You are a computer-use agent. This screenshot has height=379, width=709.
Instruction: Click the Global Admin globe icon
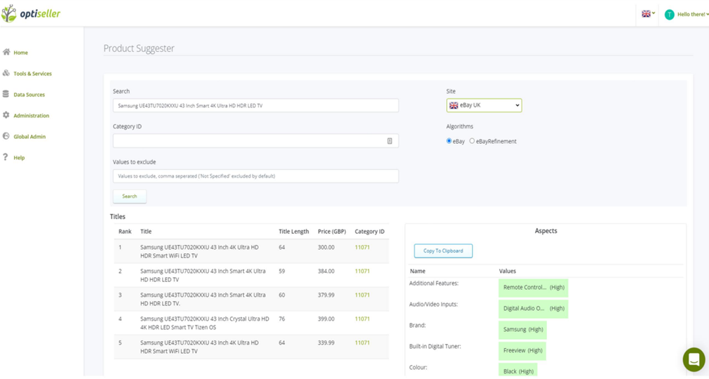tap(6, 135)
